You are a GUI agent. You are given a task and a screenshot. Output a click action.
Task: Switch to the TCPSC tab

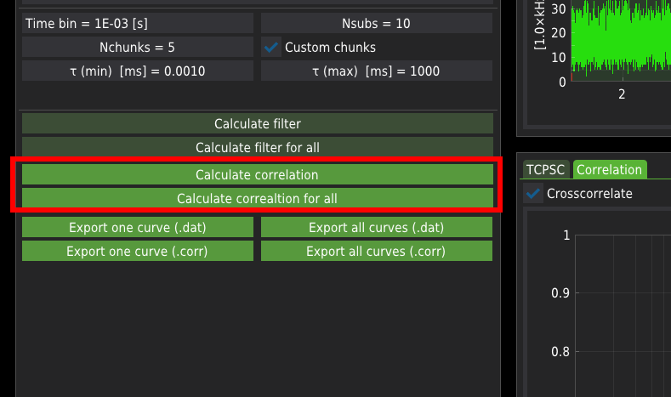point(545,169)
